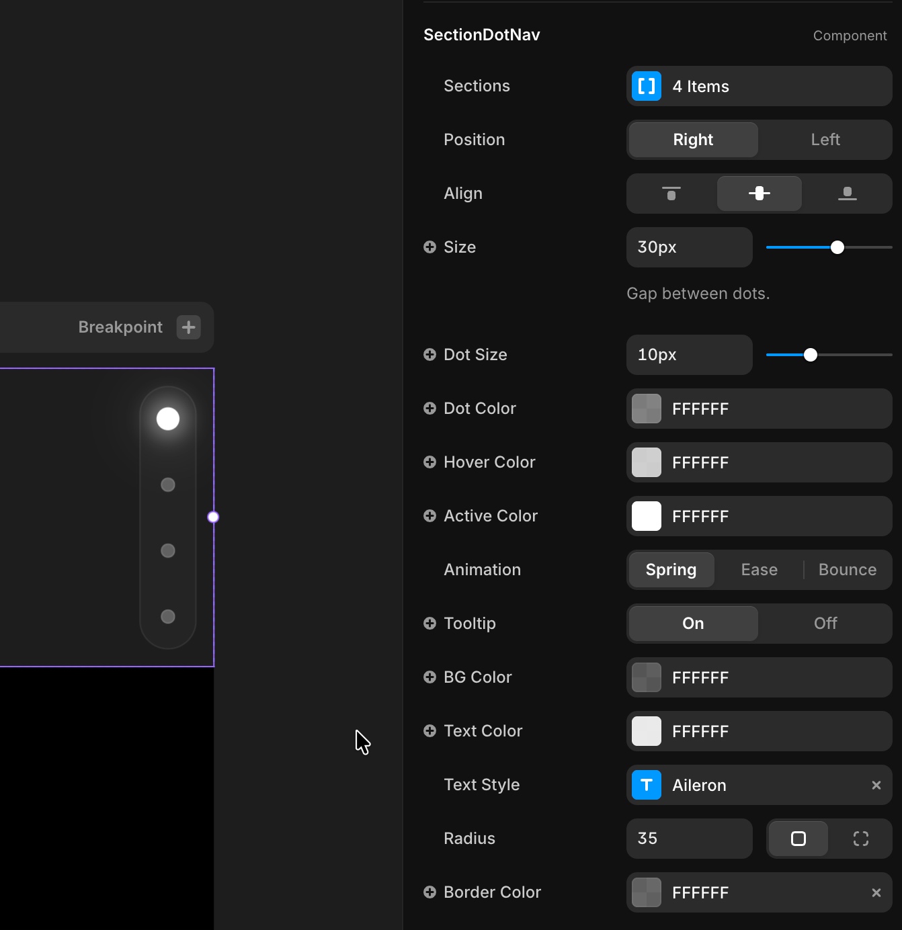This screenshot has height=930, width=902.
Task: Select the top alignment icon
Action: click(x=670, y=194)
